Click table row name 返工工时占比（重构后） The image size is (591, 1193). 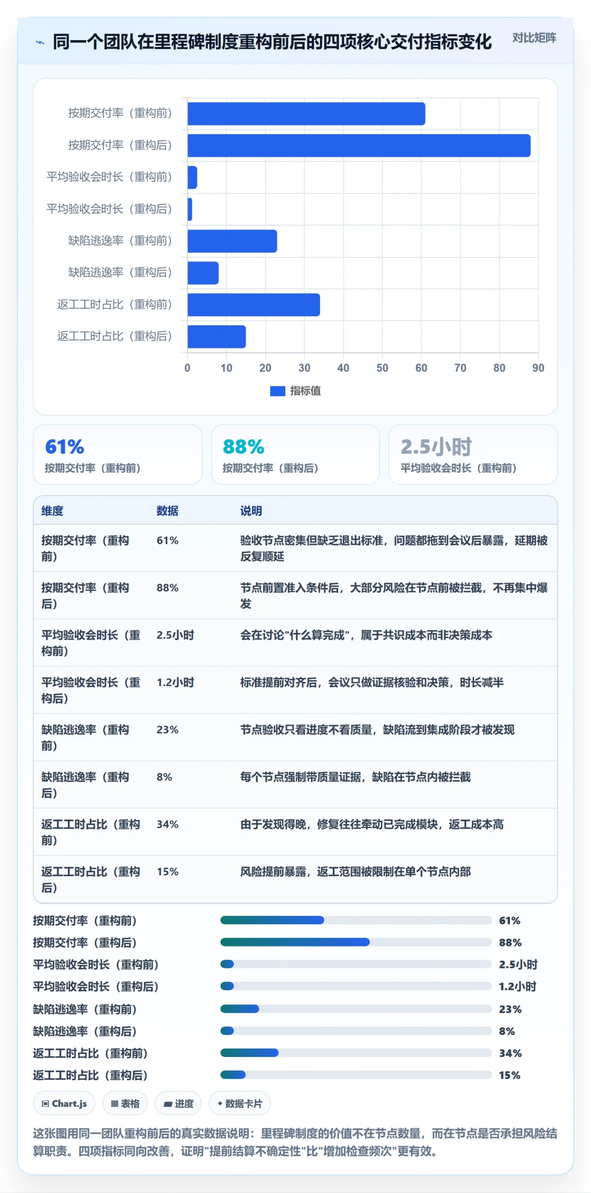[x=90, y=879]
